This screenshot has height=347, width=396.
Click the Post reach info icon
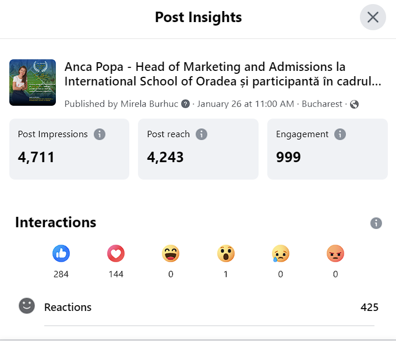point(201,134)
